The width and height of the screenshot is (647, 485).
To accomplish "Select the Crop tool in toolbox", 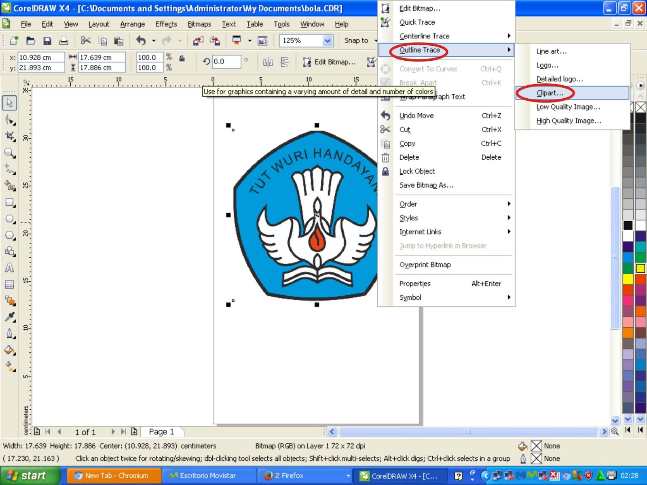I will coord(9,136).
